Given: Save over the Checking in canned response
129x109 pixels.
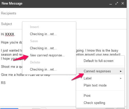Looking at the screenshot, I should click(x=43, y=48).
